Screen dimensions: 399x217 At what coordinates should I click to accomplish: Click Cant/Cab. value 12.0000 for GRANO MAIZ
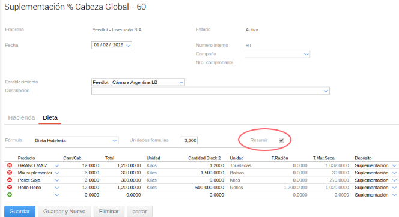point(91,165)
